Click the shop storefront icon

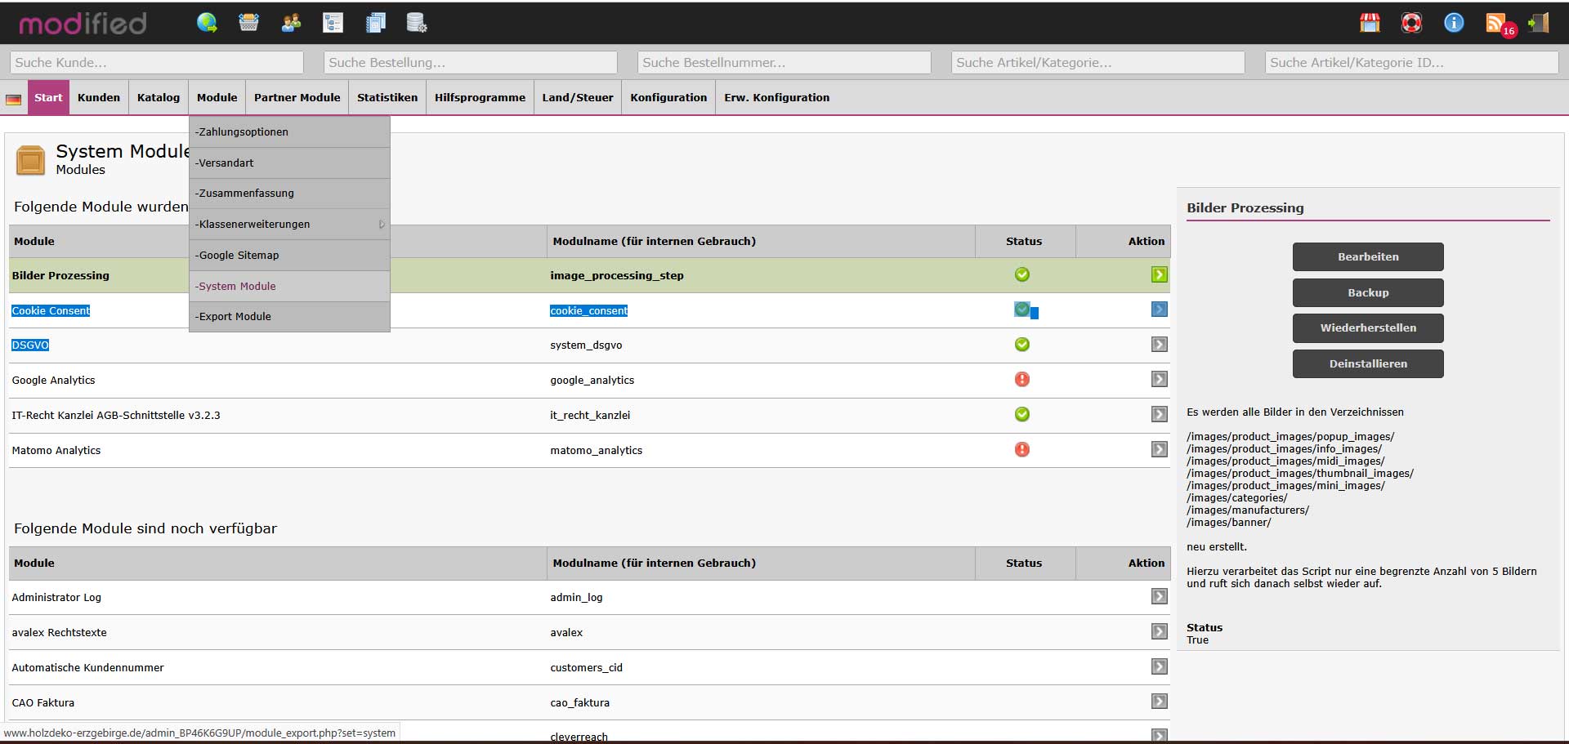click(1370, 23)
